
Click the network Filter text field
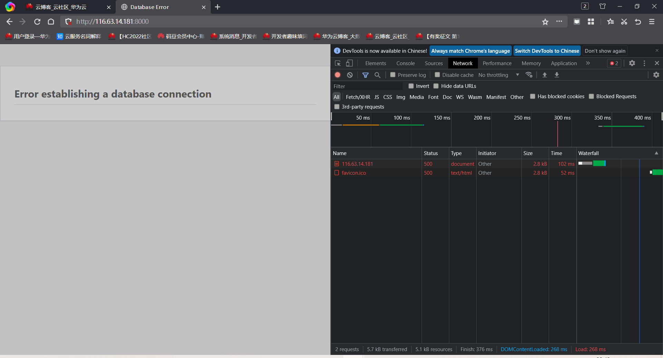point(367,86)
